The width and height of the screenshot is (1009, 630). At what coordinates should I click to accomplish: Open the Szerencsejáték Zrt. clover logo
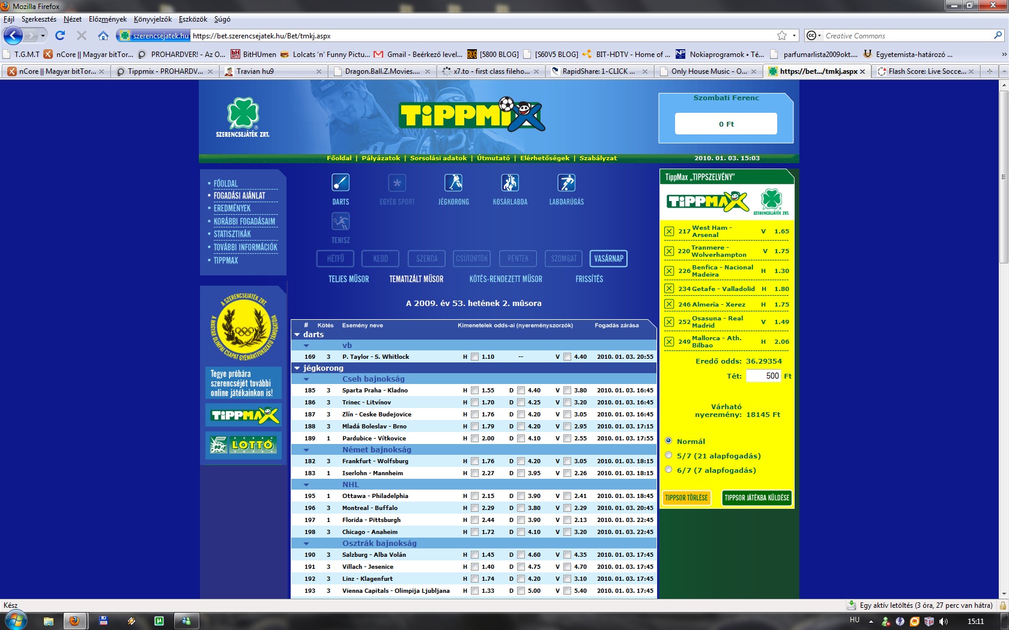coord(243,117)
